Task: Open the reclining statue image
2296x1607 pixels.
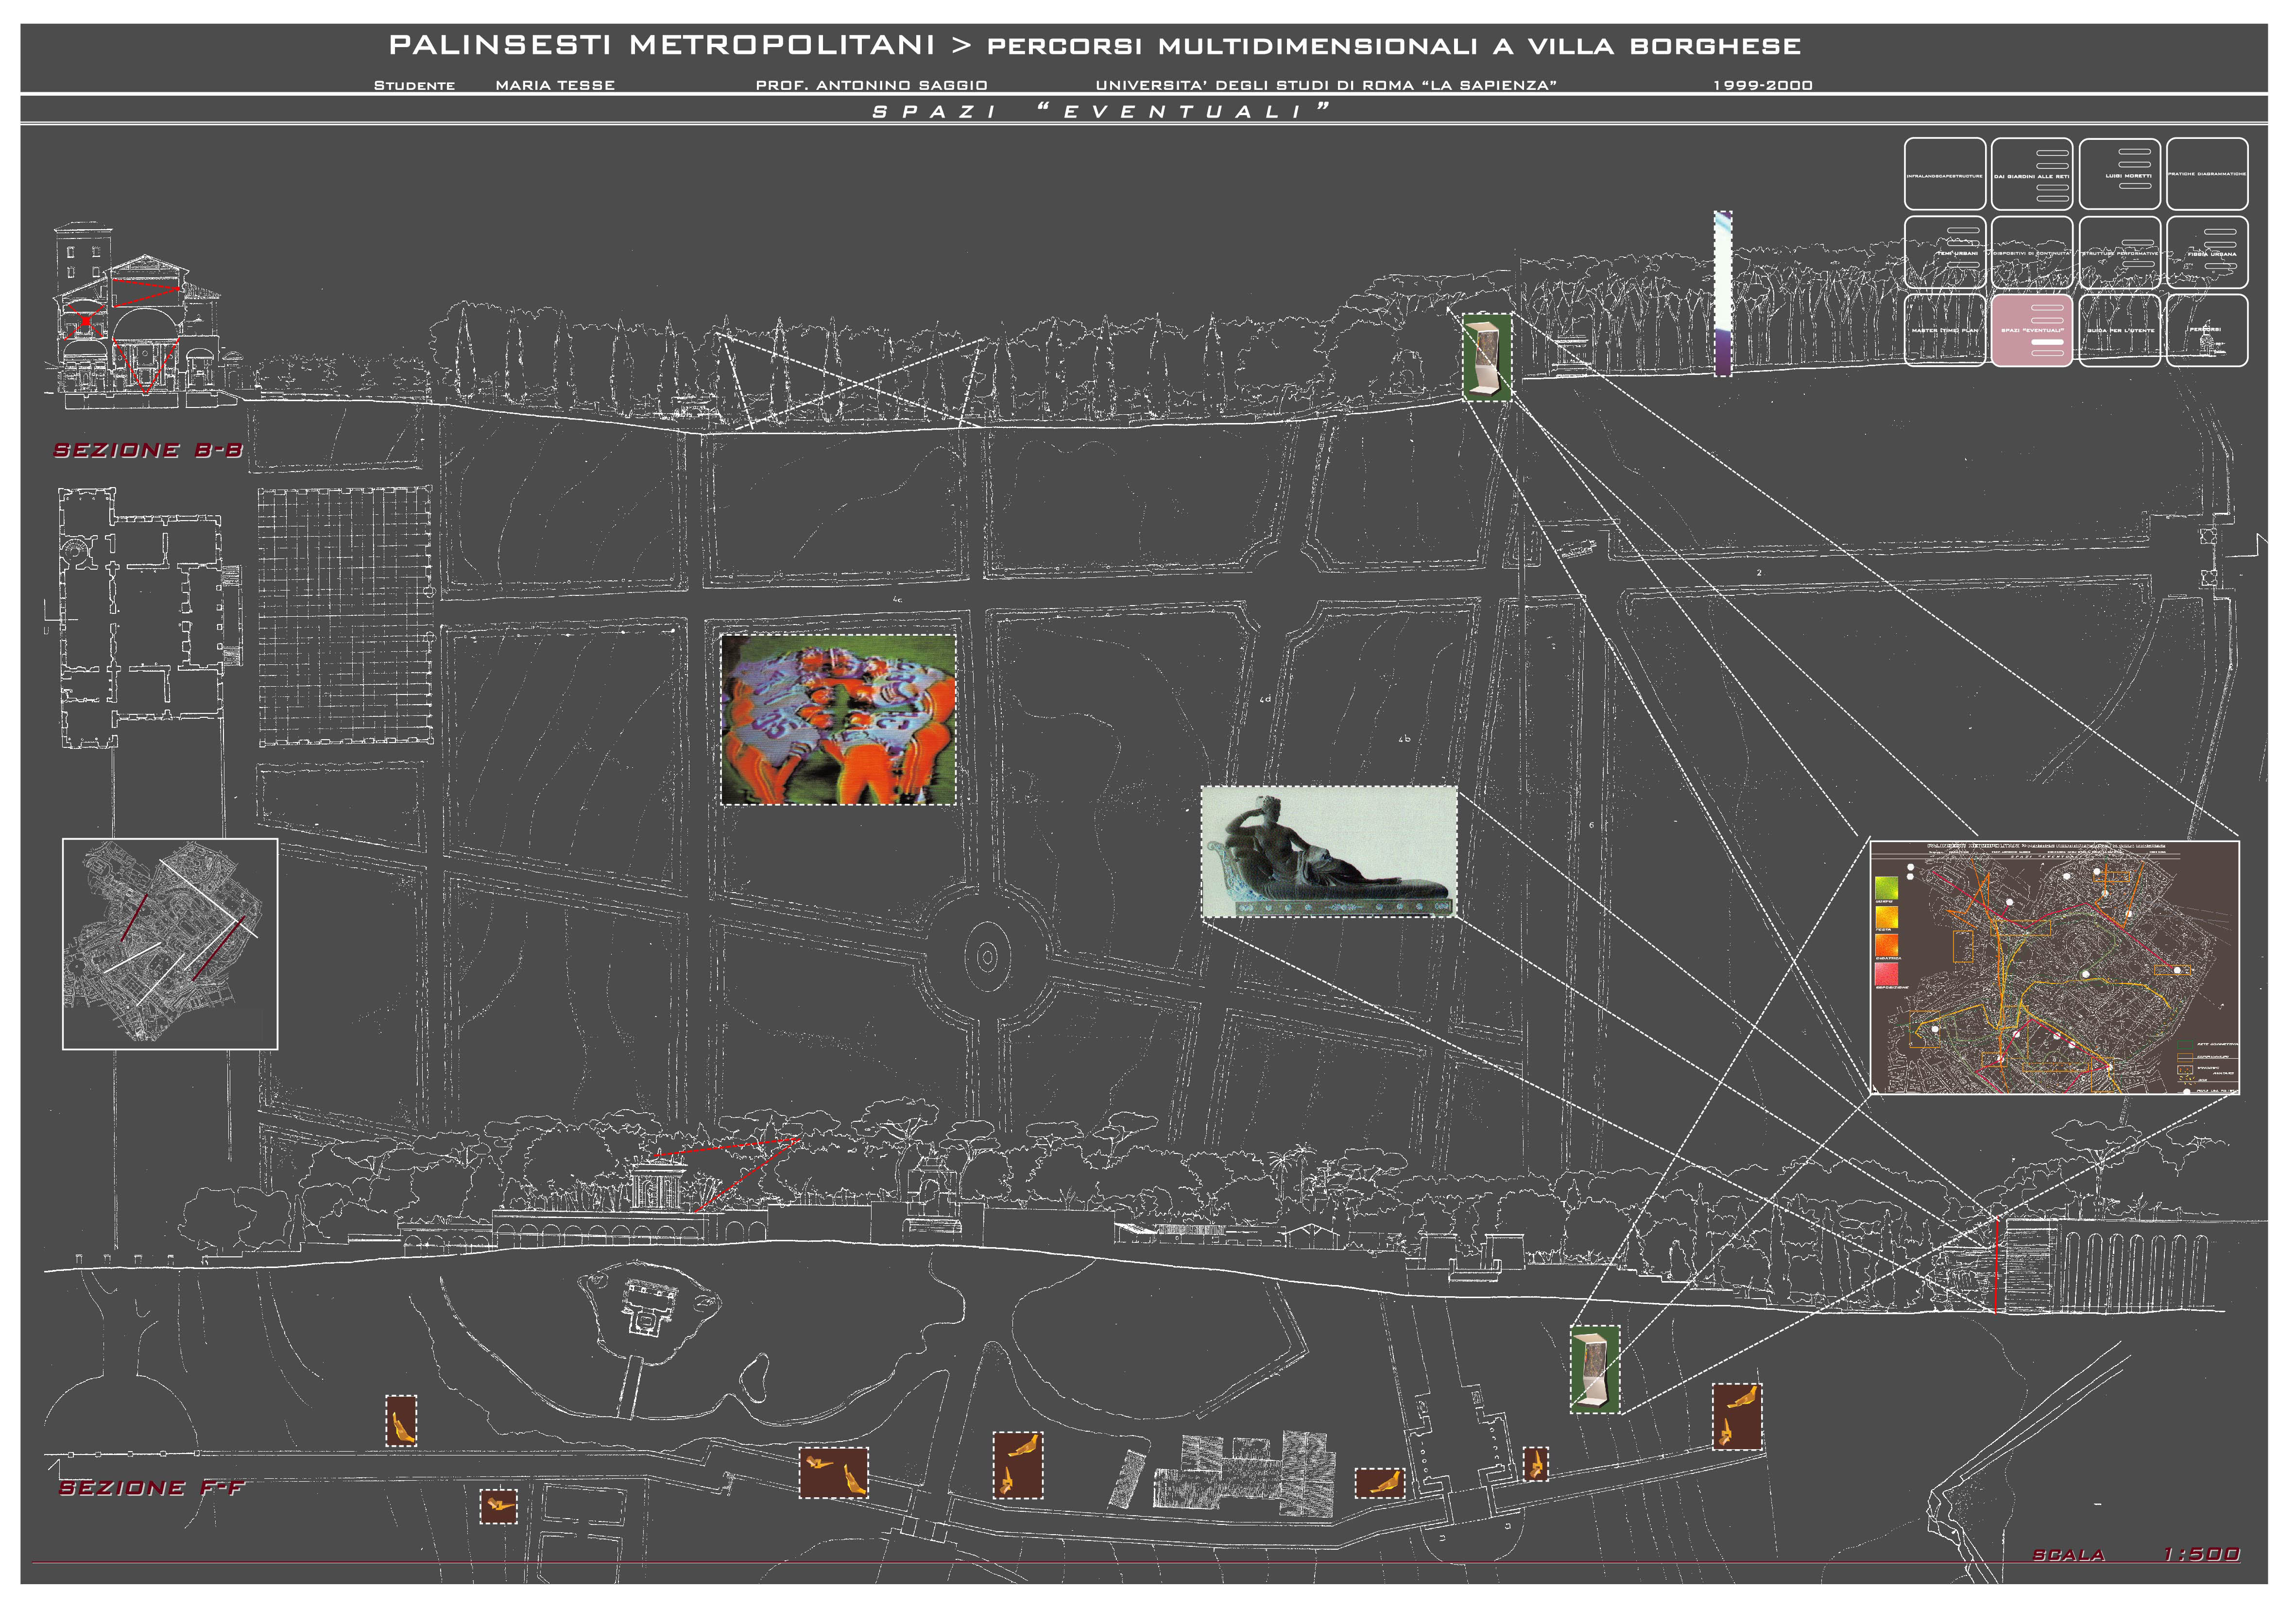Action: (x=1329, y=851)
